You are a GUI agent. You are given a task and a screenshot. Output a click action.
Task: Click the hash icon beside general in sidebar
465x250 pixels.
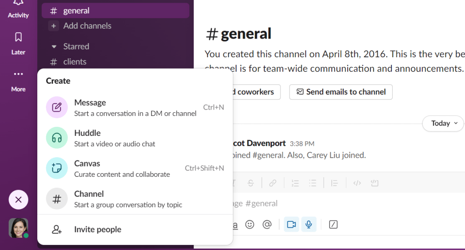coord(53,11)
